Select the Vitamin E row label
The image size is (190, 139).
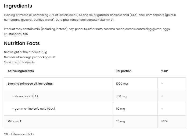click(15, 121)
